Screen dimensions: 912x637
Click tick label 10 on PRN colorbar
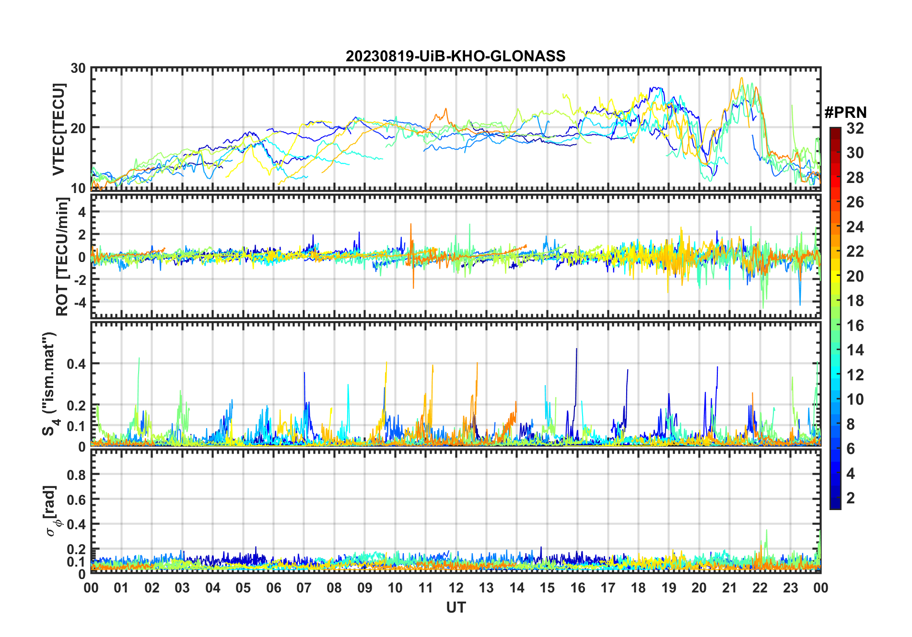pos(855,399)
